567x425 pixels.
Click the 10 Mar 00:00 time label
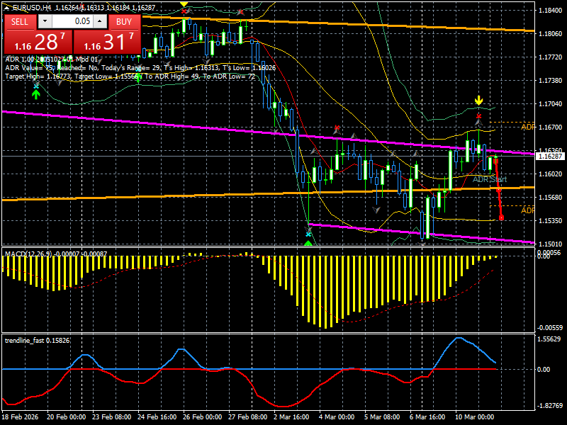tap(474, 416)
